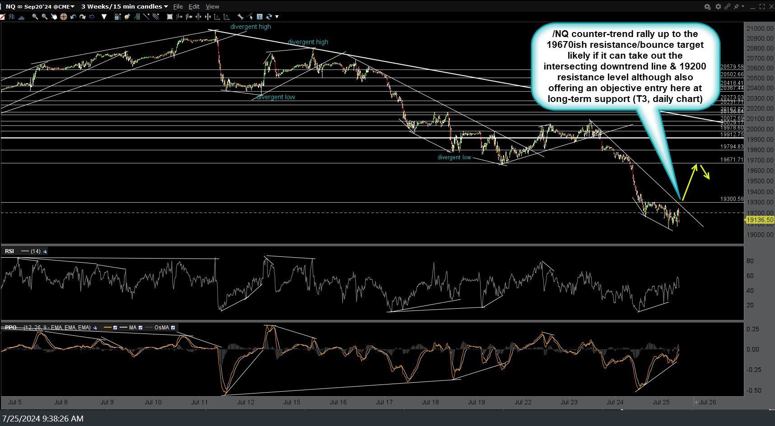Open the NQ Sep20'24 symbol dropdown

pos(40,6)
